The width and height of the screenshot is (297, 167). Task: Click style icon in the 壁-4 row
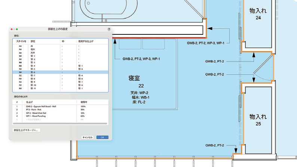click(x=20, y=66)
